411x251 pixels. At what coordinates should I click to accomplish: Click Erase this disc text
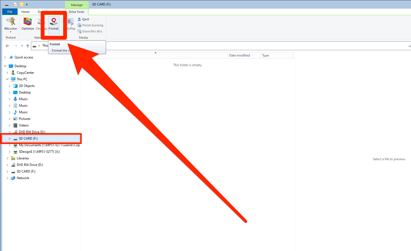[92, 31]
